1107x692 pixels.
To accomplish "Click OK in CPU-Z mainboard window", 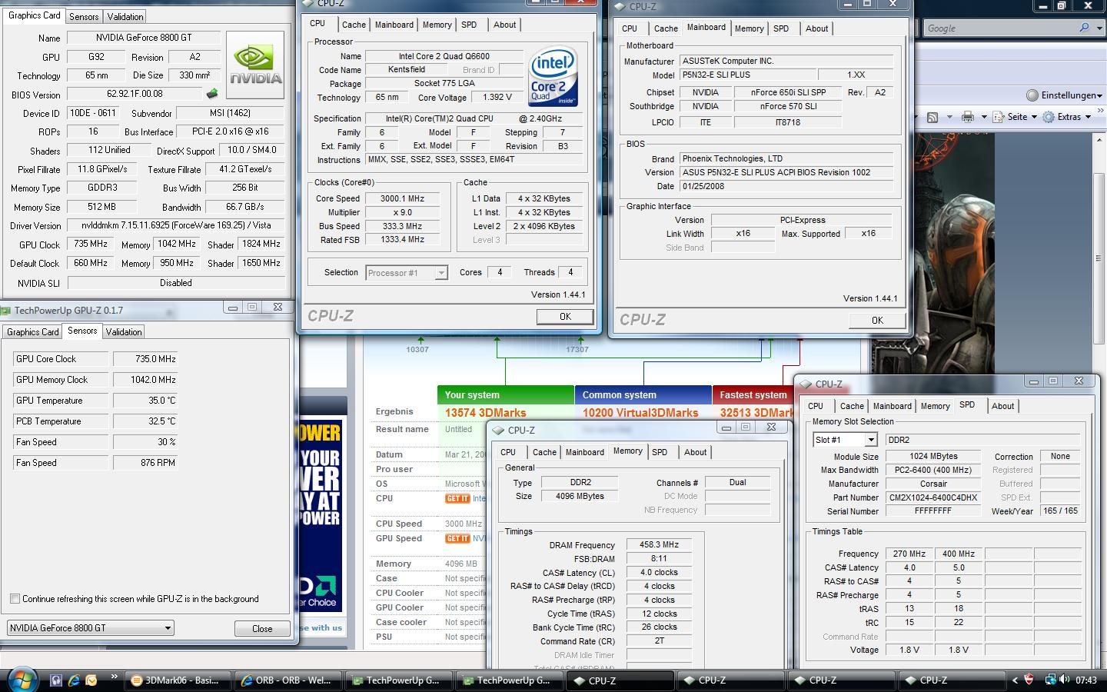I will [x=877, y=321].
